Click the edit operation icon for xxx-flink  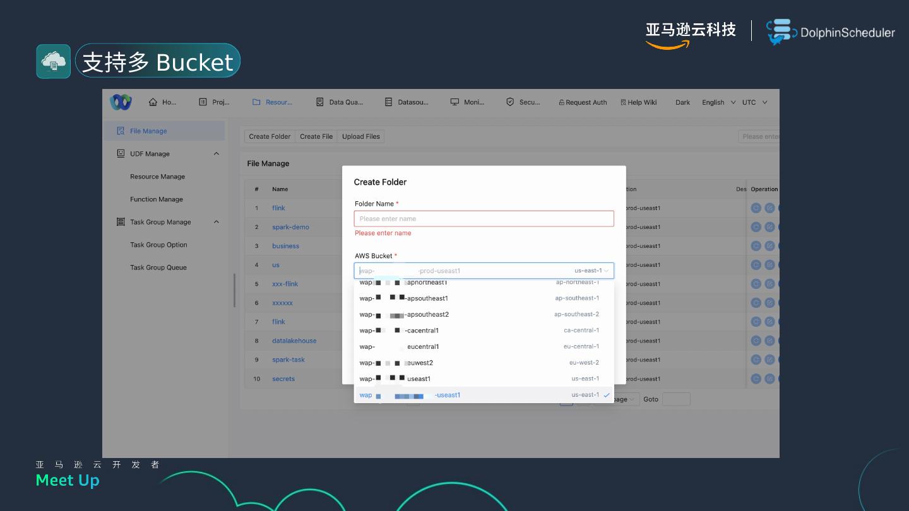point(769,284)
